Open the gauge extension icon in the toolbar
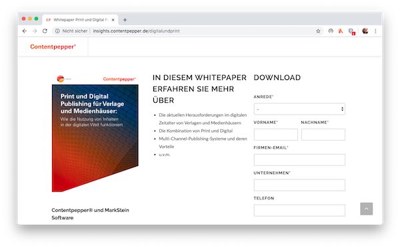 [x=331, y=31]
